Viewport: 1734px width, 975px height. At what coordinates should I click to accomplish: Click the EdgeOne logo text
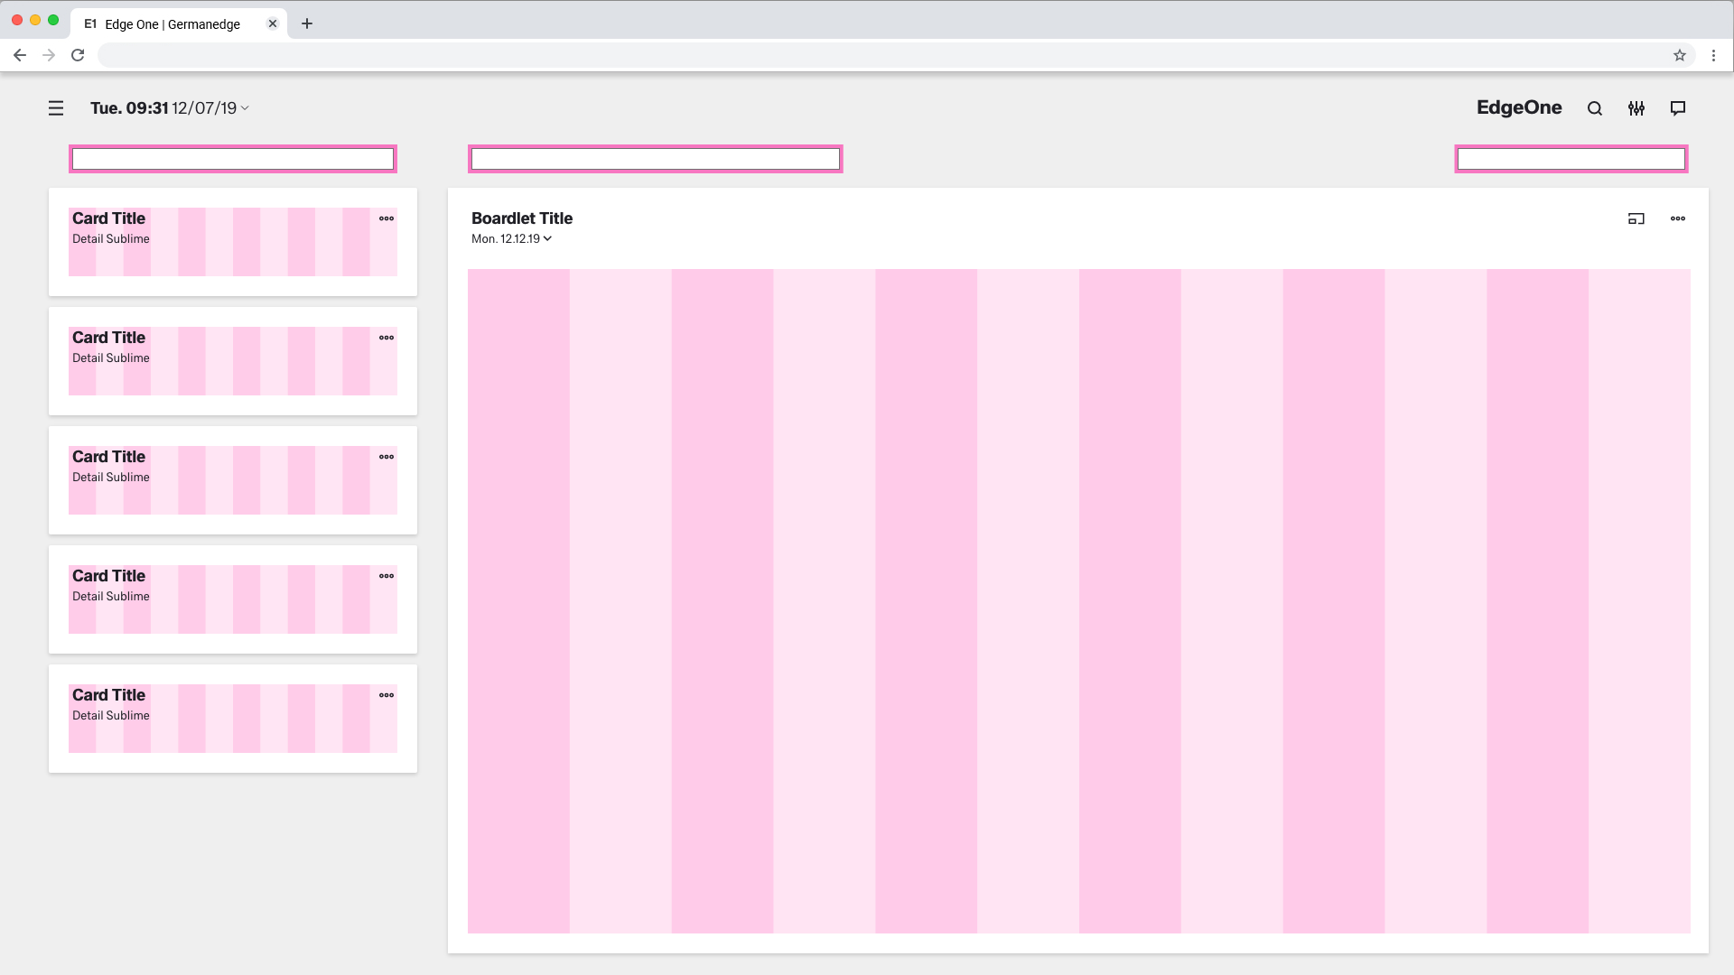(x=1519, y=107)
